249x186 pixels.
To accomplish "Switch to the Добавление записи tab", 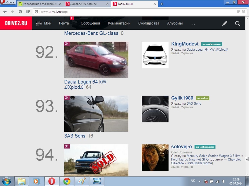I will pyautogui.click(x=87, y=4).
